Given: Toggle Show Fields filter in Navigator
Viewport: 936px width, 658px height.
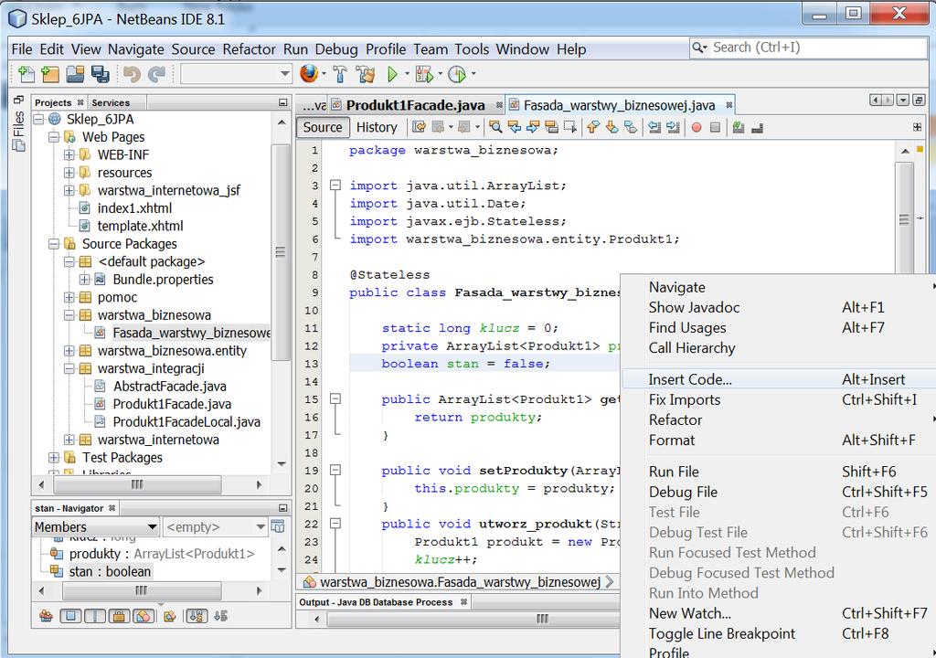Looking at the screenshot, I should pos(70,616).
